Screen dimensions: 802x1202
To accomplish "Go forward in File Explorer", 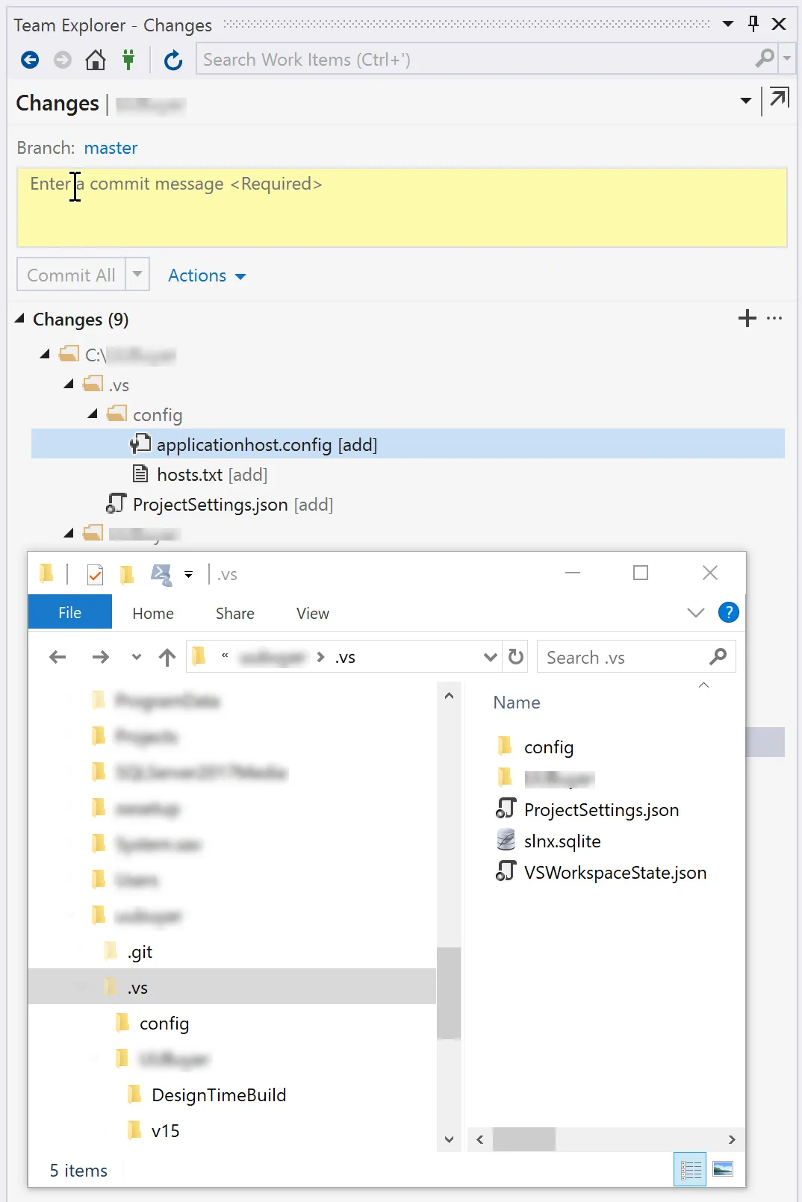I will pos(100,657).
